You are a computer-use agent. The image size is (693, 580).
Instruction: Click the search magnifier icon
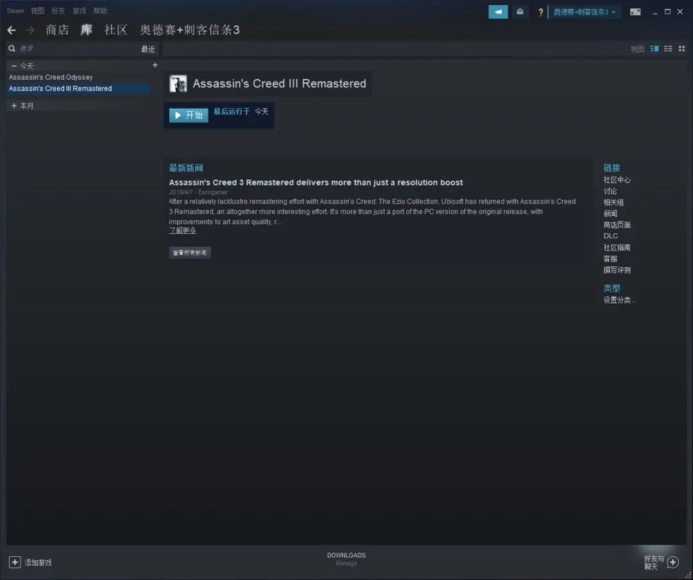click(x=12, y=49)
